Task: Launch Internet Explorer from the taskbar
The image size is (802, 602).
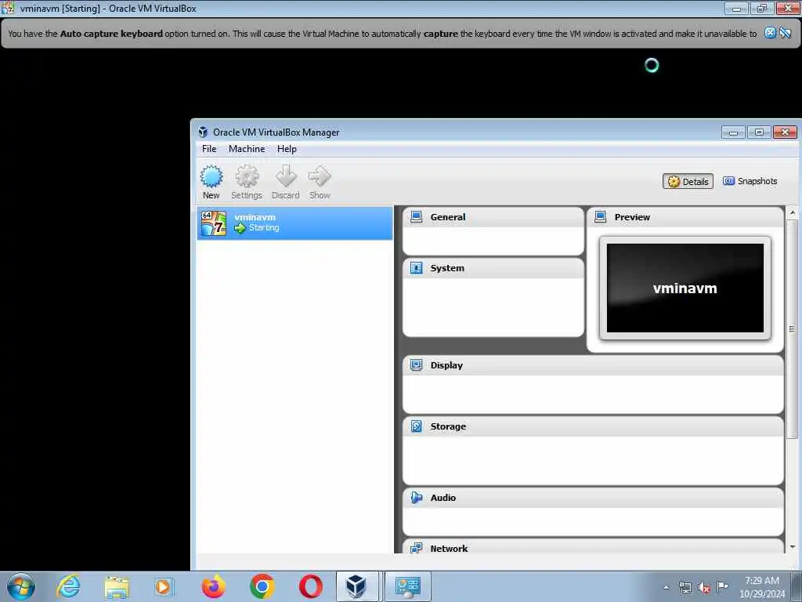Action: tap(68, 586)
